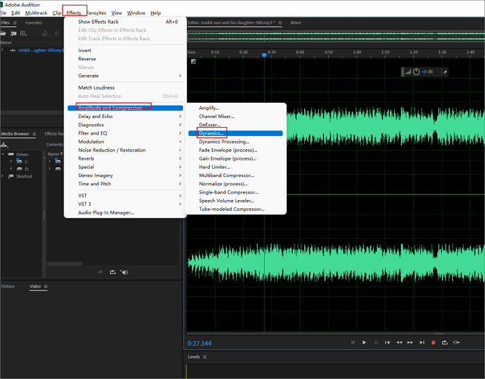Click Media Browser preview Play icon

pos(101,272)
